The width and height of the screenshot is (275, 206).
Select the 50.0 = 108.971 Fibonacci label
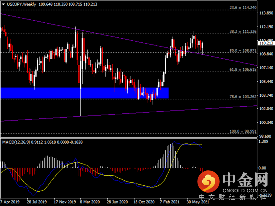click(x=243, y=51)
